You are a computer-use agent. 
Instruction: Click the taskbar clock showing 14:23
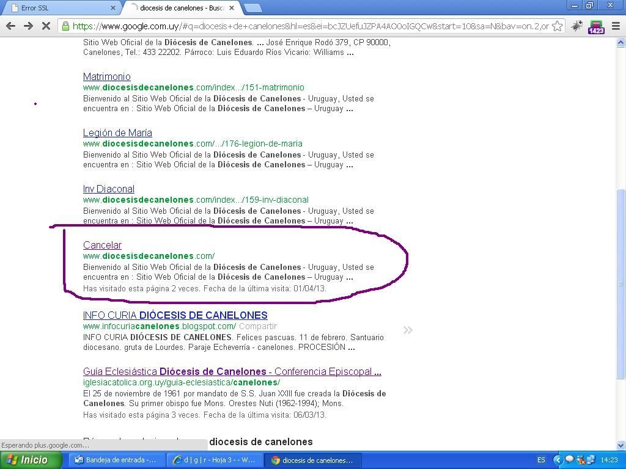[x=609, y=460]
